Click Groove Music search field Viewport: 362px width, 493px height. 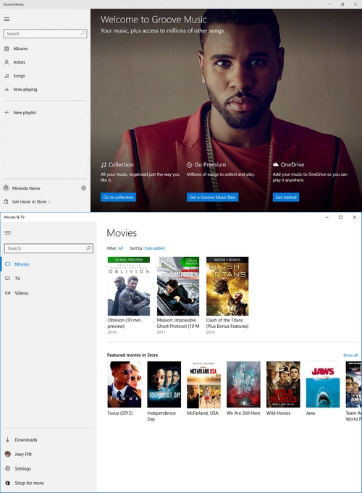pyautogui.click(x=45, y=33)
